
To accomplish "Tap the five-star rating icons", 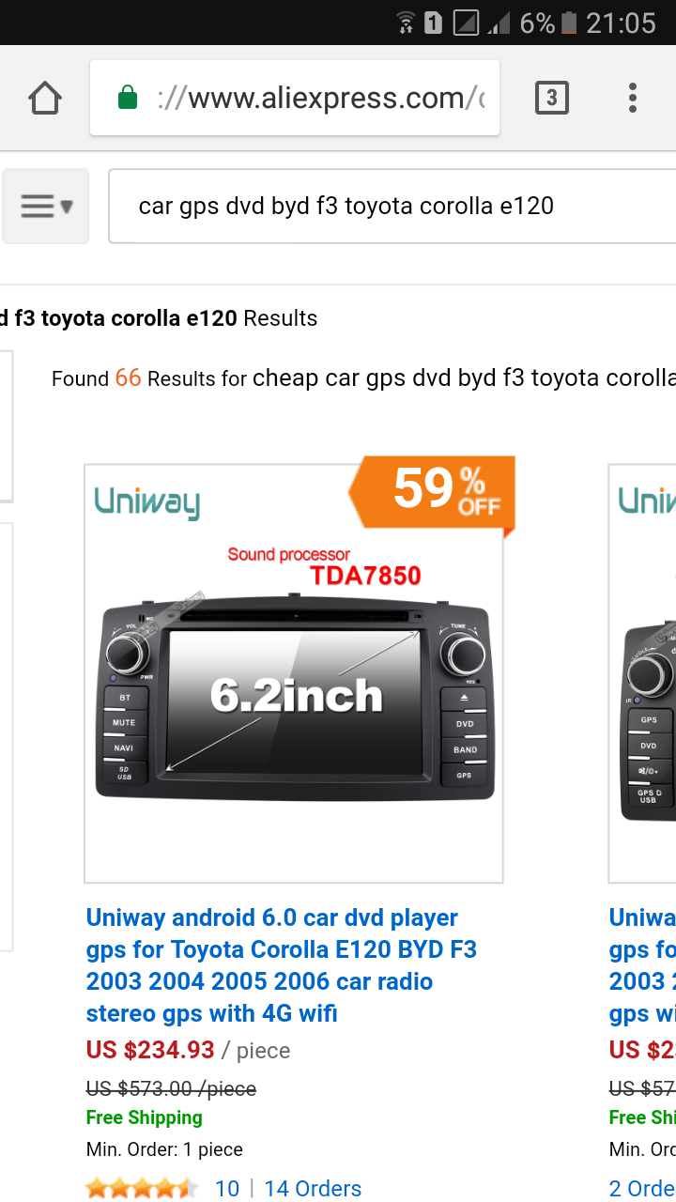I will [142, 1188].
